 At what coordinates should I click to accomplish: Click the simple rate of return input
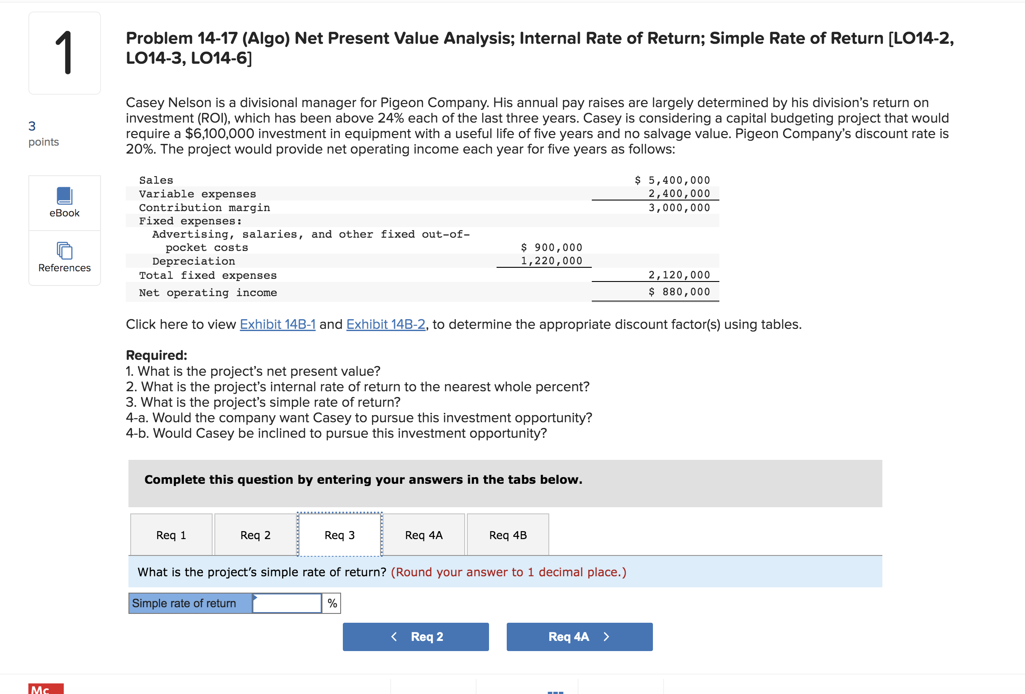287,603
